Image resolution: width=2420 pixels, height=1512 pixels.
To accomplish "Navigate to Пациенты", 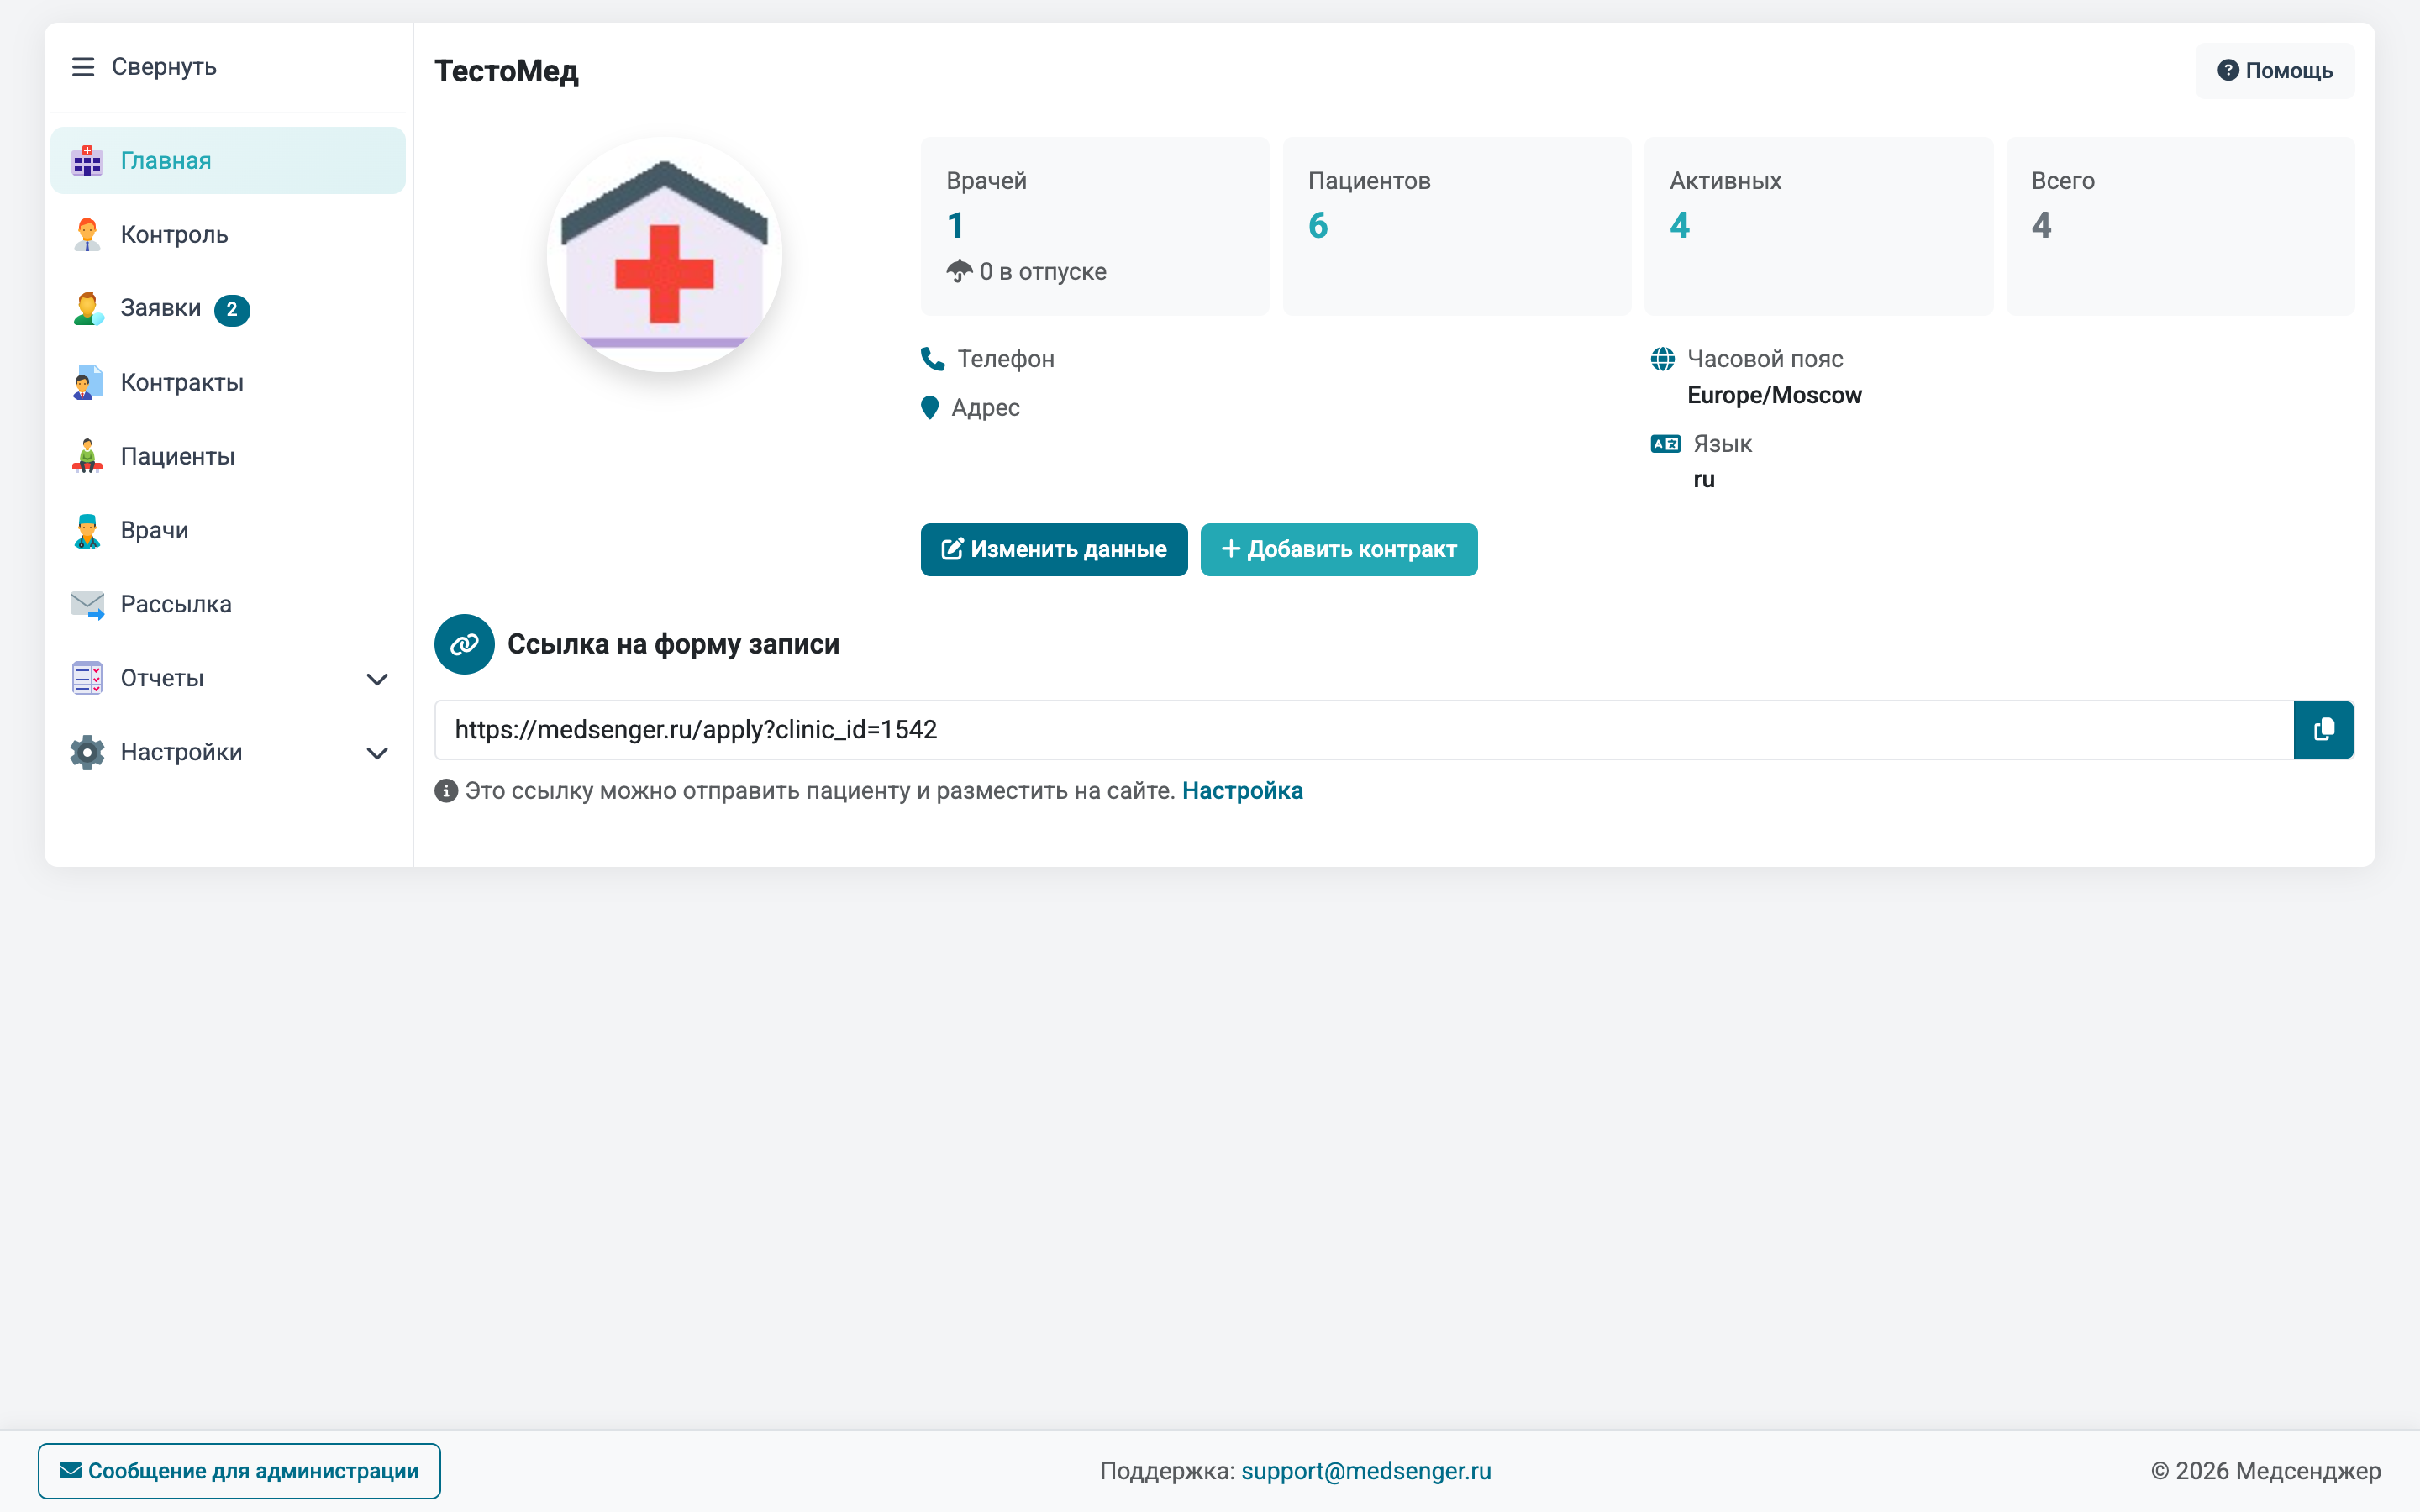I will (x=228, y=456).
